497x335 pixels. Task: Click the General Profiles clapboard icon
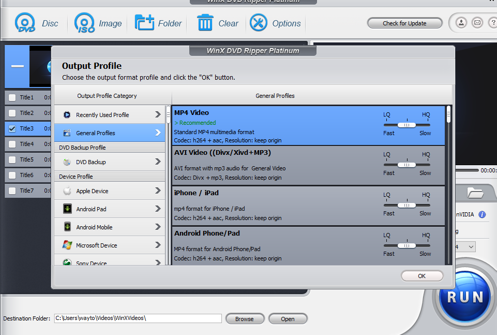(x=67, y=133)
